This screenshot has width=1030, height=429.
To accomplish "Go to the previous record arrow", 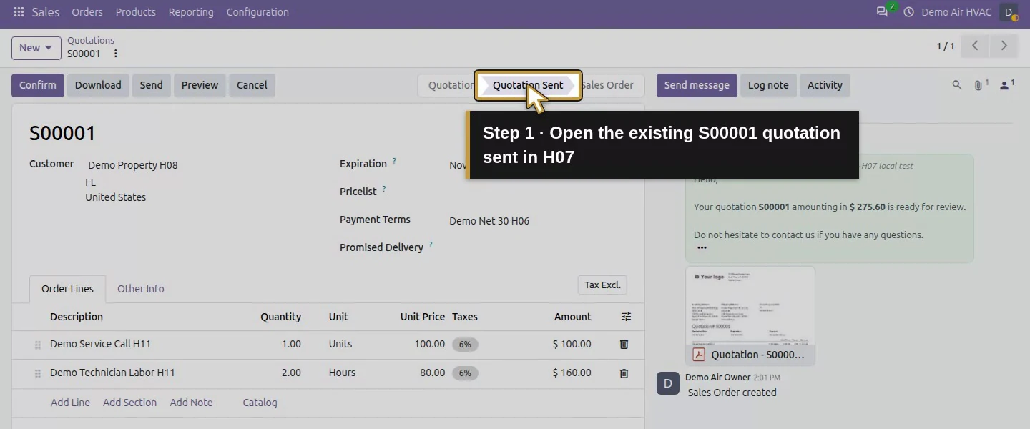I will coord(975,46).
